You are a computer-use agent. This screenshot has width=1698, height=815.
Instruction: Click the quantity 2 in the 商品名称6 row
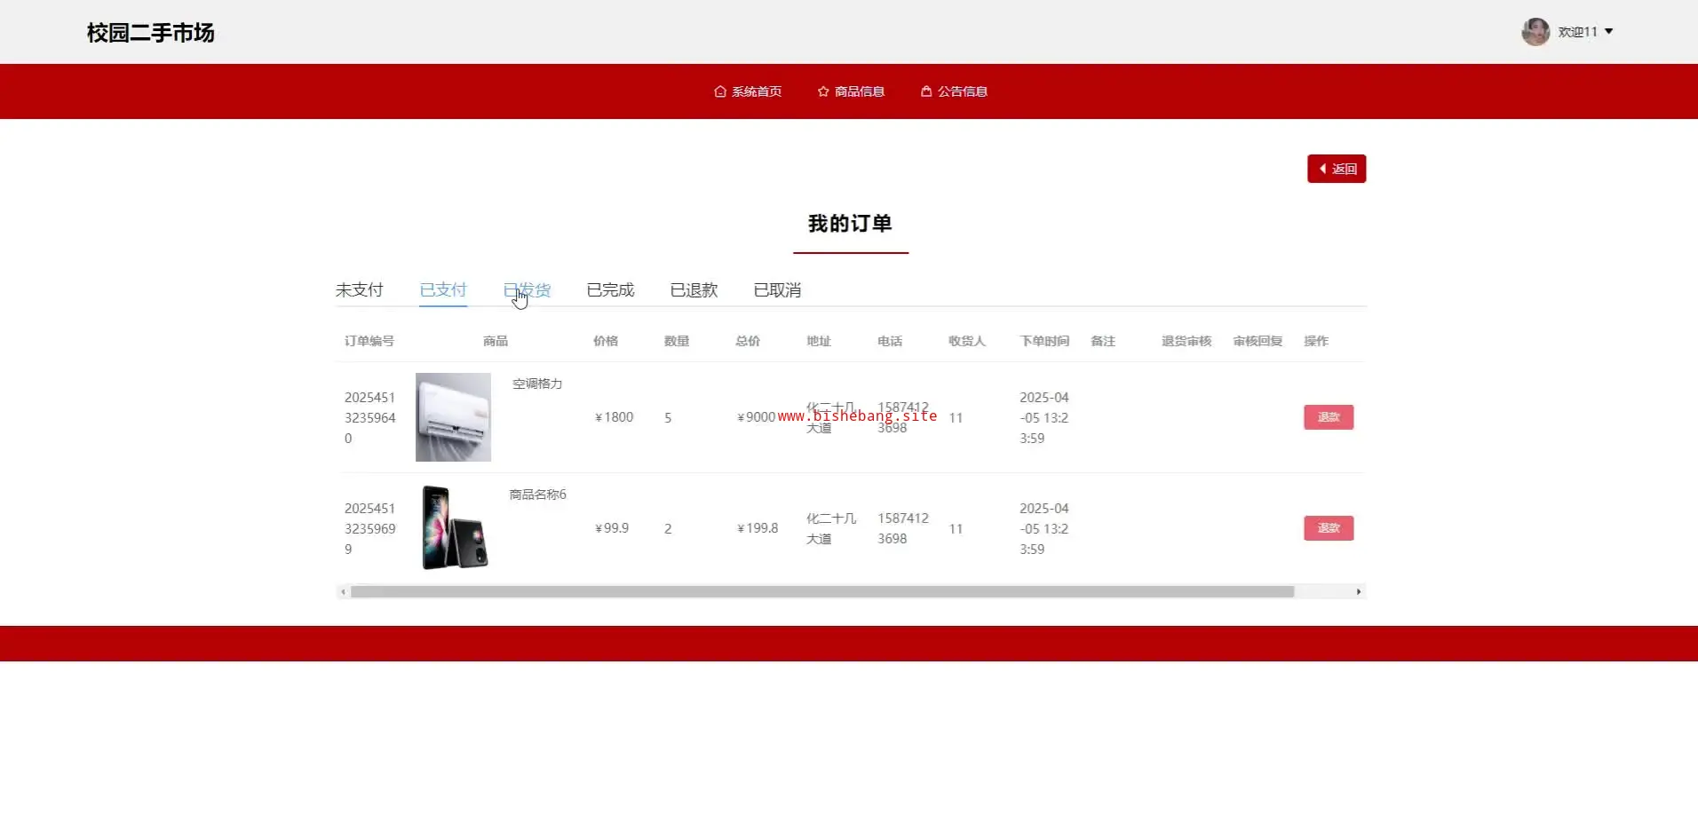pyautogui.click(x=668, y=528)
